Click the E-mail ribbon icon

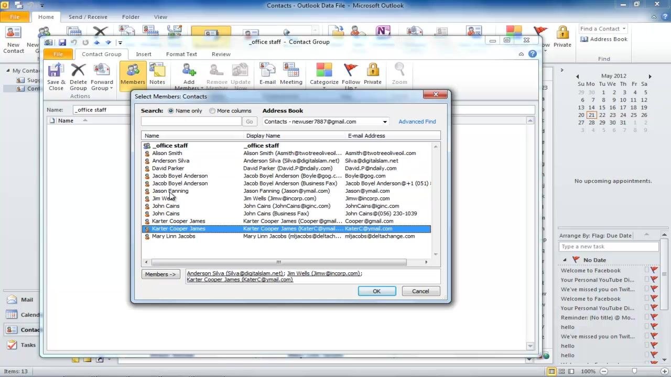pos(267,74)
